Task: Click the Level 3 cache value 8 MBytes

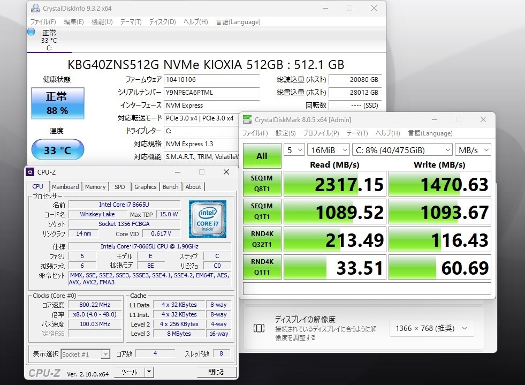Action: (x=179, y=334)
